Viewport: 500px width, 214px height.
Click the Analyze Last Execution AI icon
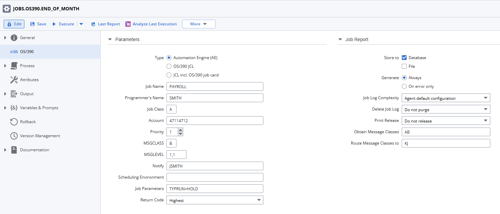[x=128, y=24]
